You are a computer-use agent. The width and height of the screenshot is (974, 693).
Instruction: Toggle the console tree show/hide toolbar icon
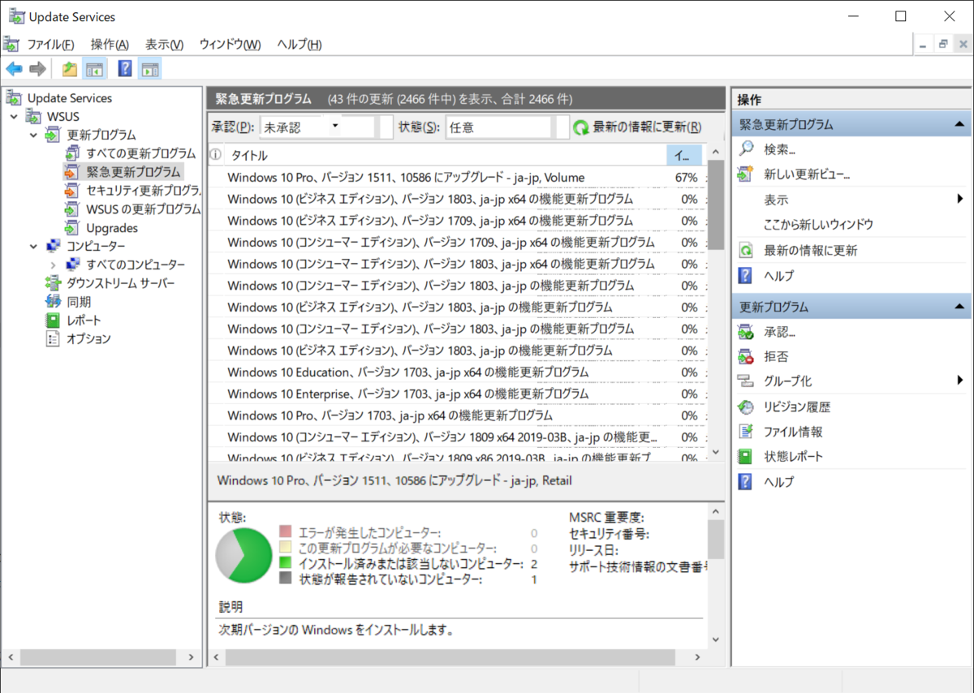tap(94, 69)
